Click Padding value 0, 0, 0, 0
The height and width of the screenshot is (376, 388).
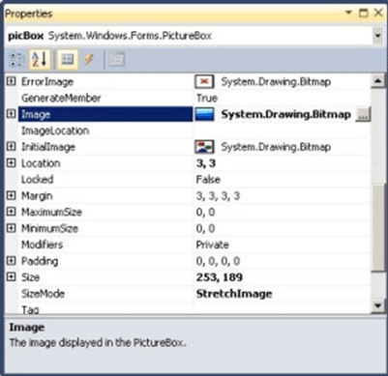(218, 261)
